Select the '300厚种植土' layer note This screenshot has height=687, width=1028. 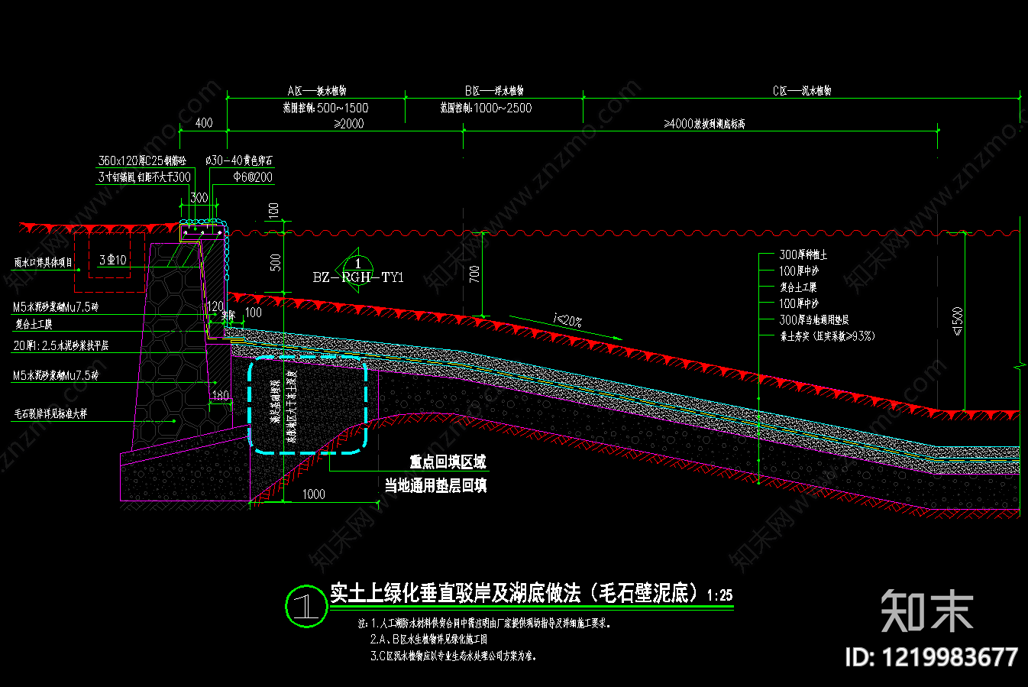tap(803, 255)
